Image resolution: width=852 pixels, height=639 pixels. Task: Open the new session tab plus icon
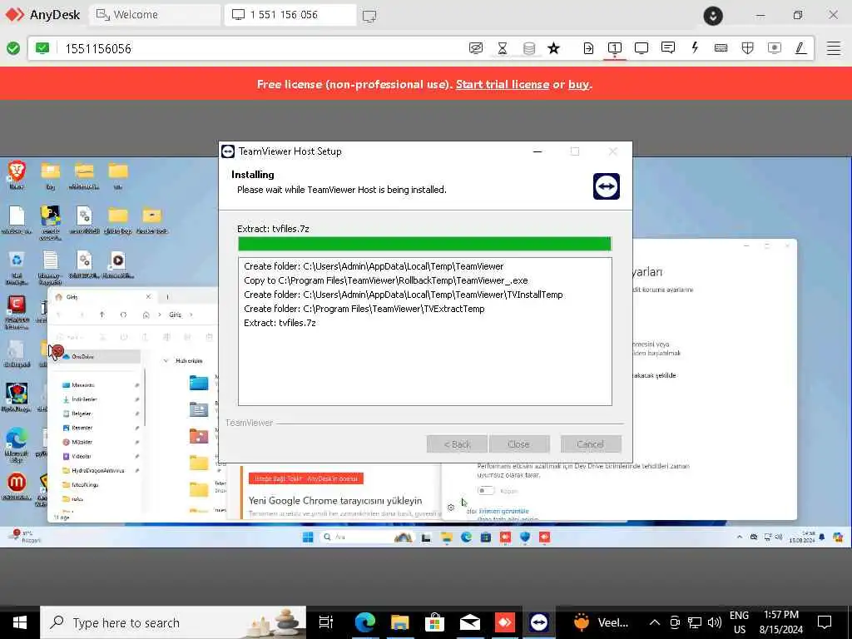click(369, 16)
